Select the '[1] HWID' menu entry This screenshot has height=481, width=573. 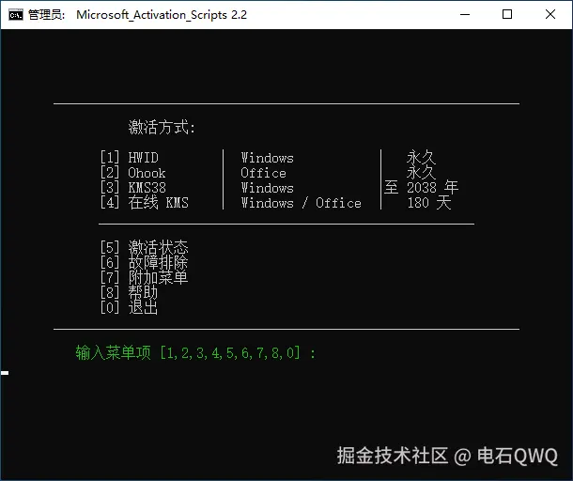130,158
